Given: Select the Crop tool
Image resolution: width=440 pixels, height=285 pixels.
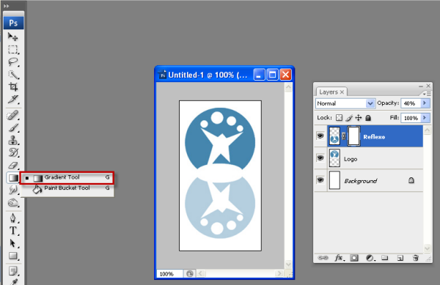Looking at the screenshot, I should [13, 87].
